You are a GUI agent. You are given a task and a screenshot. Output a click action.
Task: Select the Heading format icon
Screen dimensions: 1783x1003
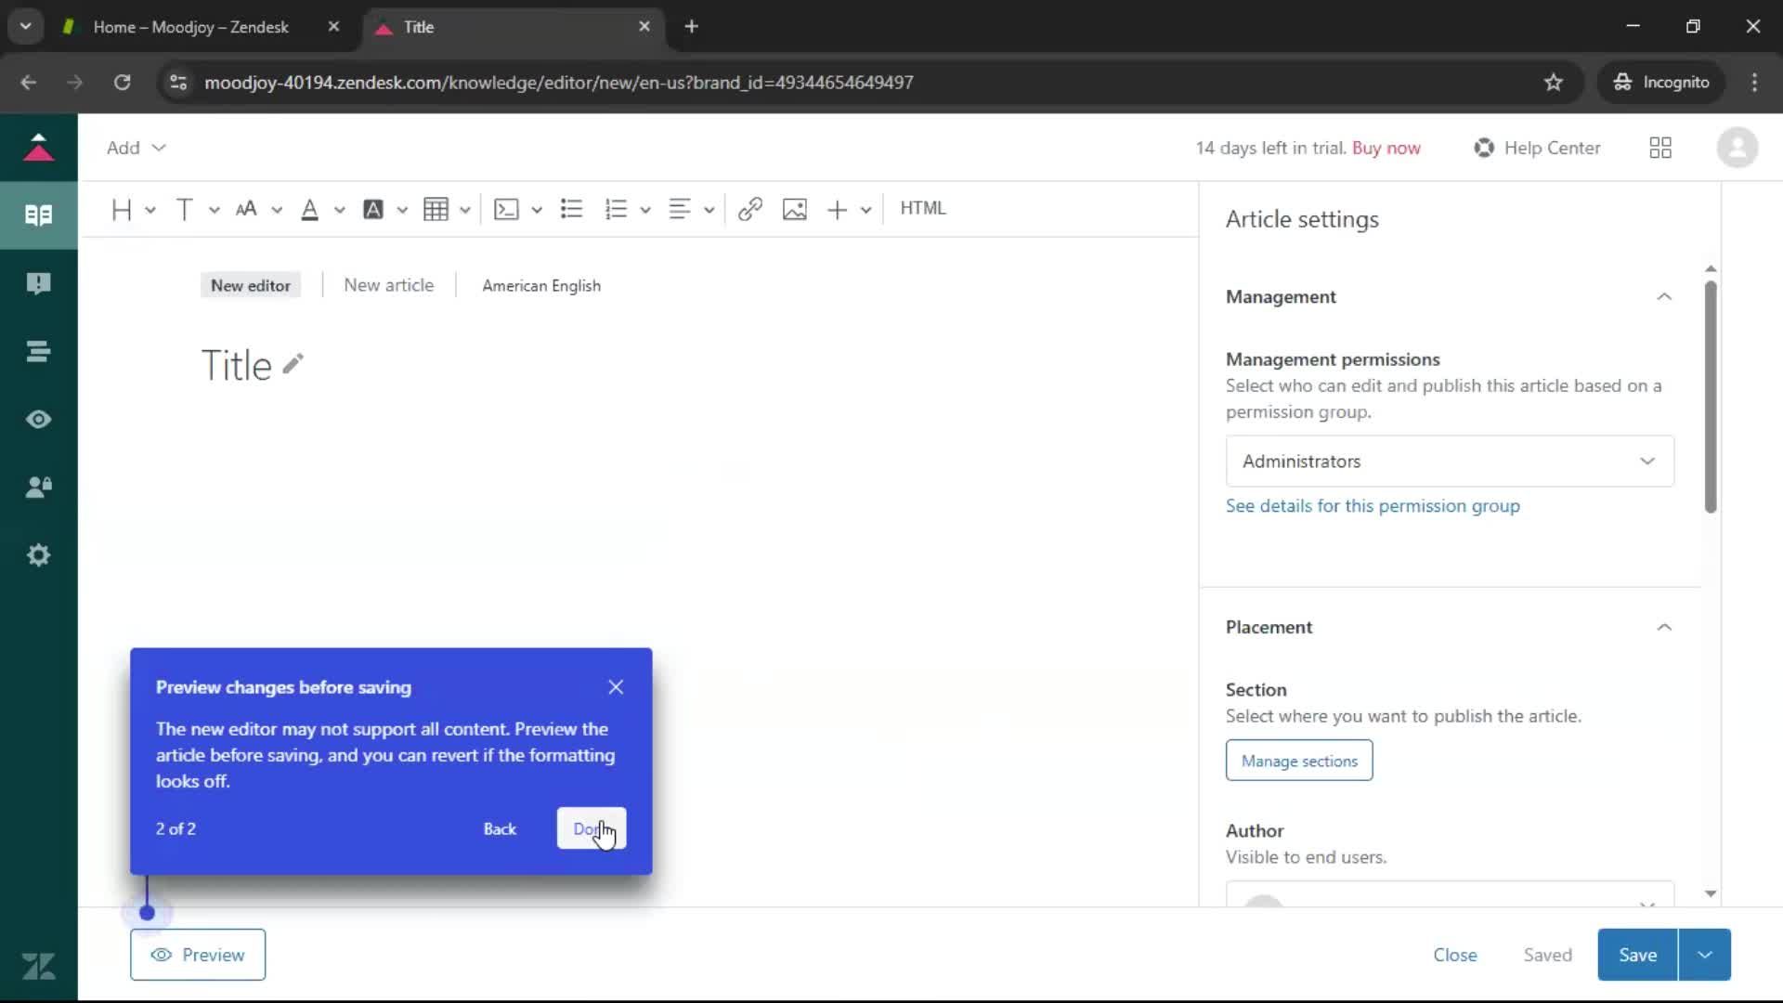(x=121, y=209)
